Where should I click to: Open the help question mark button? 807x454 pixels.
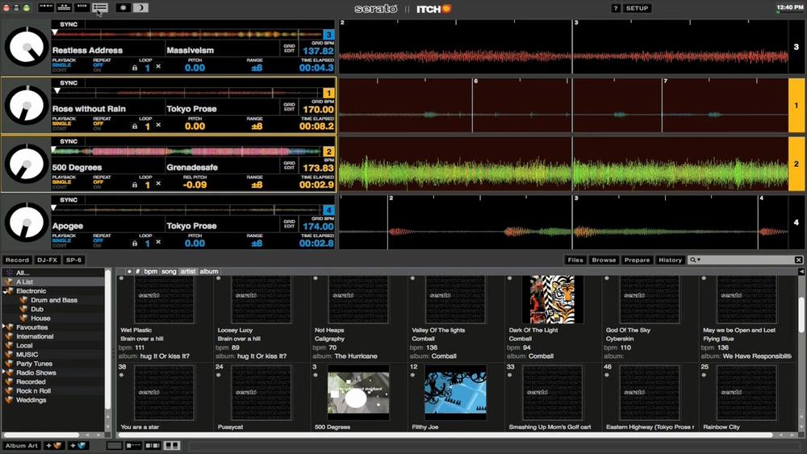click(616, 8)
